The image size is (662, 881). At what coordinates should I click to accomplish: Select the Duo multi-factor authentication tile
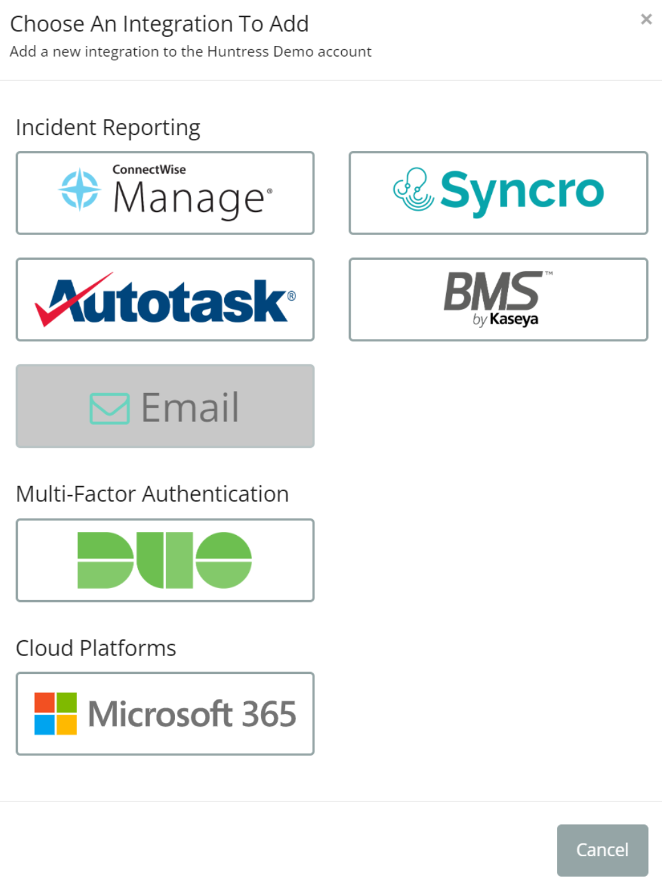click(x=165, y=561)
